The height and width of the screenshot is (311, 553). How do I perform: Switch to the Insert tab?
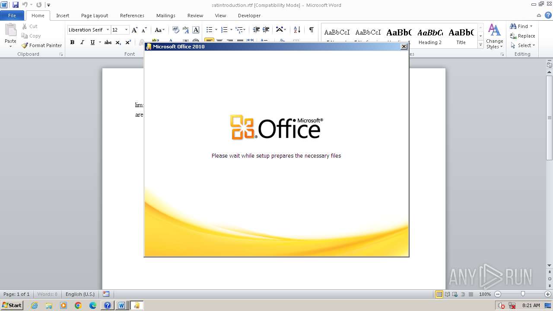[63, 16]
